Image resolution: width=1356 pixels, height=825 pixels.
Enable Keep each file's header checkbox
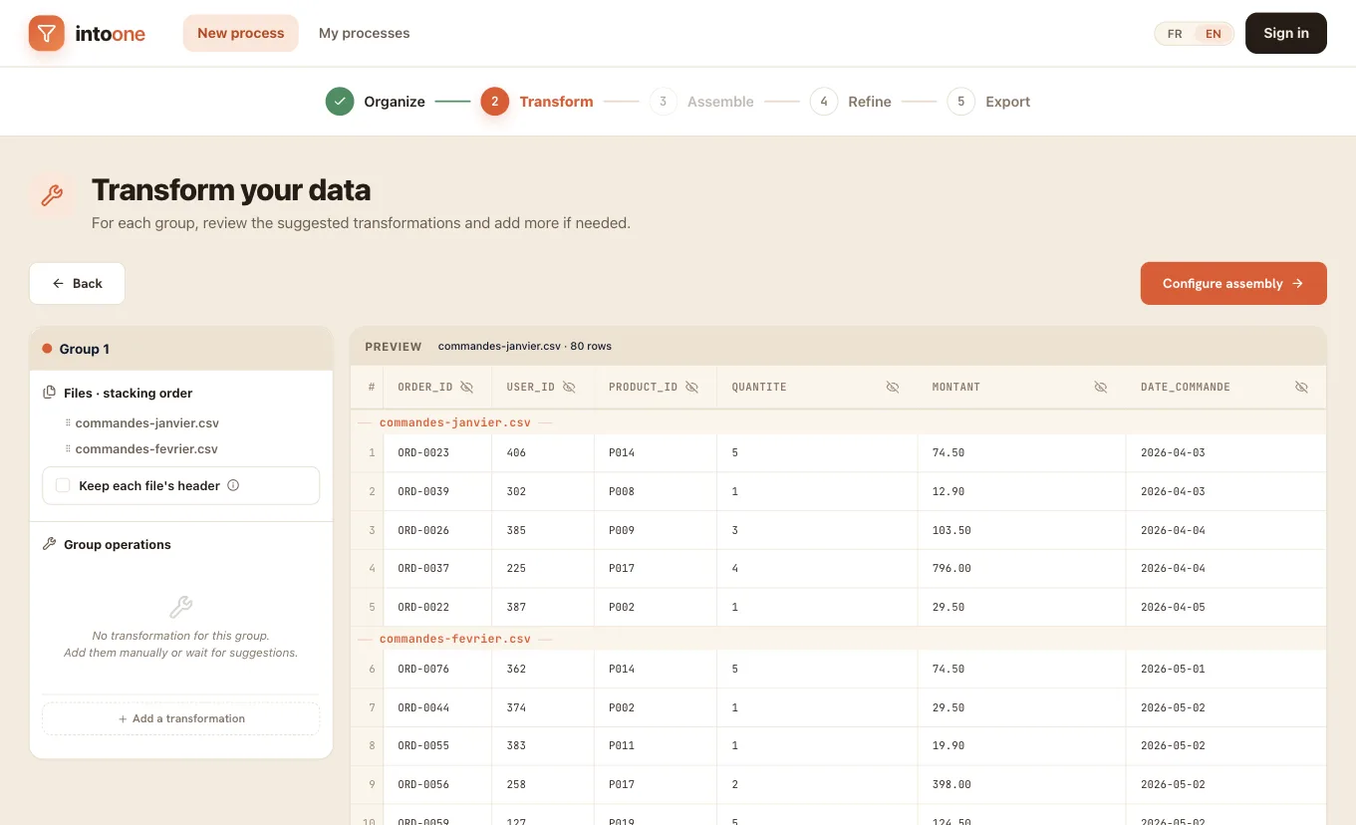[x=63, y=486]
